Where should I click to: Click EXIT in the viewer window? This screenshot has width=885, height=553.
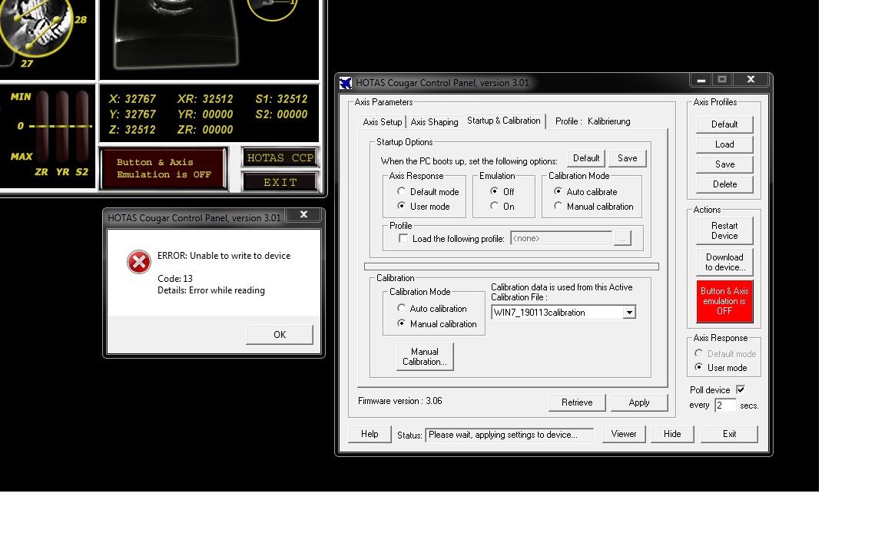point(280,182)
